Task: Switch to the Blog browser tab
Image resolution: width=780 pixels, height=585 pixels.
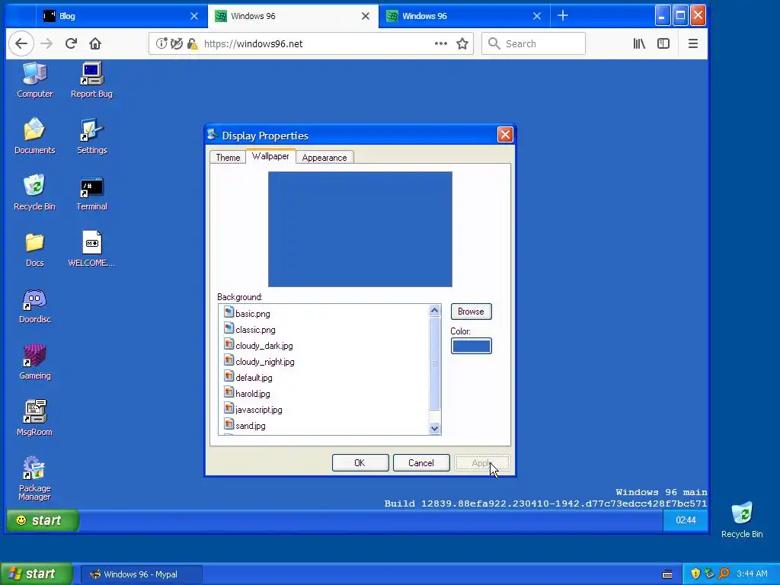Action: 121,16
